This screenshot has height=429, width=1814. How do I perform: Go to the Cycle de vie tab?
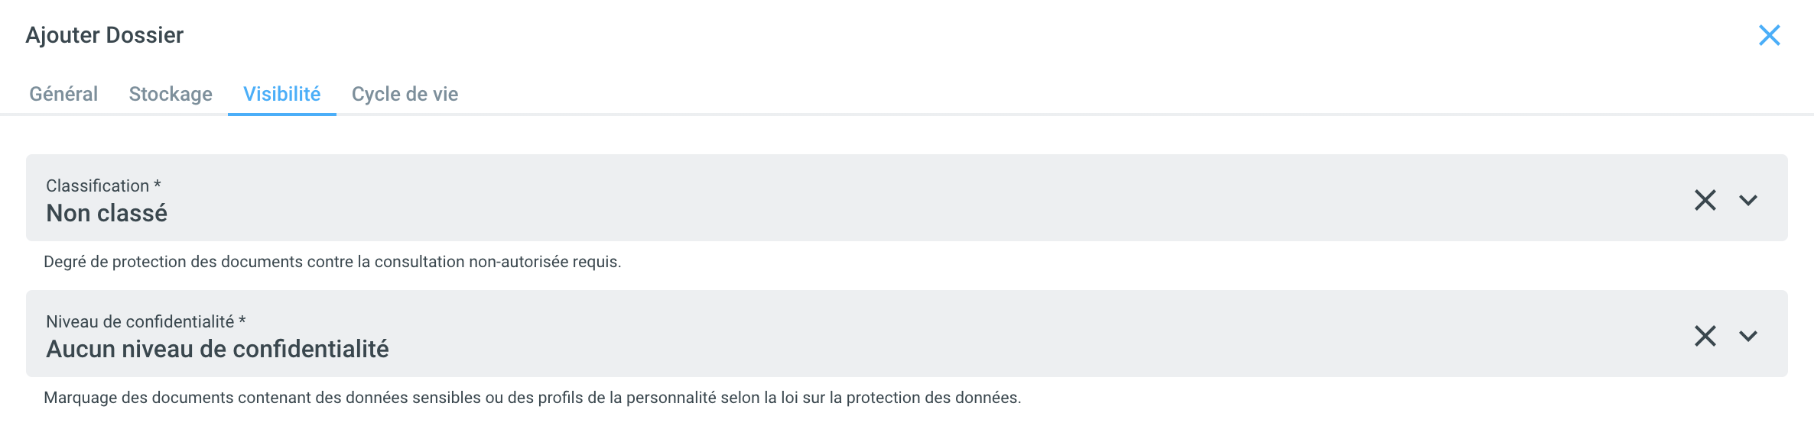click(x=405, y=94)
